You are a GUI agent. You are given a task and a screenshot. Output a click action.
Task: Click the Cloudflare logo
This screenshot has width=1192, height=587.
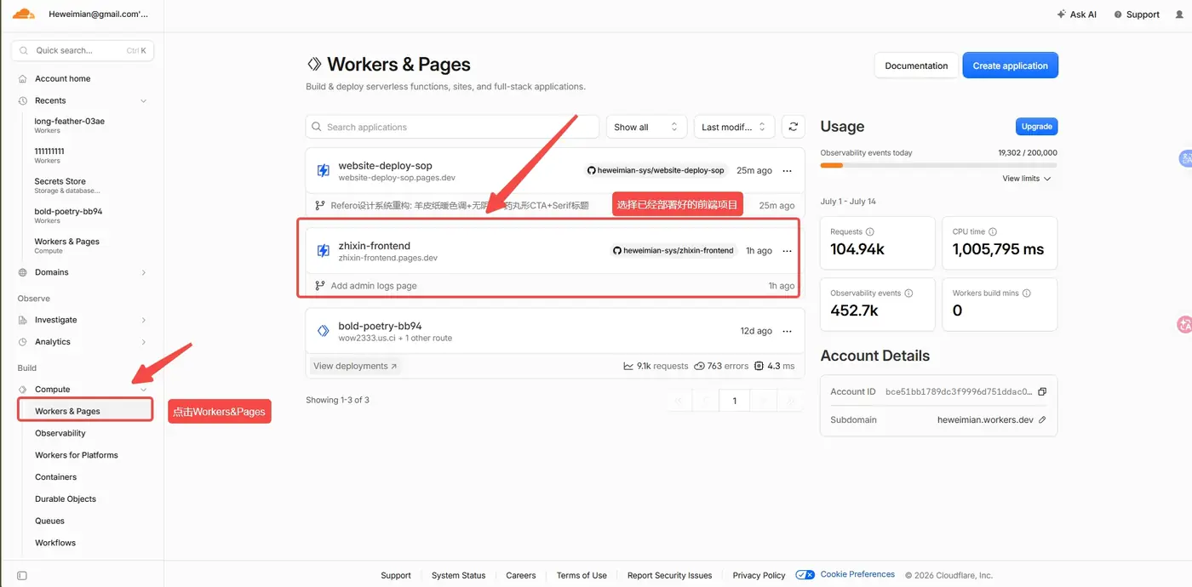[24, 14]
